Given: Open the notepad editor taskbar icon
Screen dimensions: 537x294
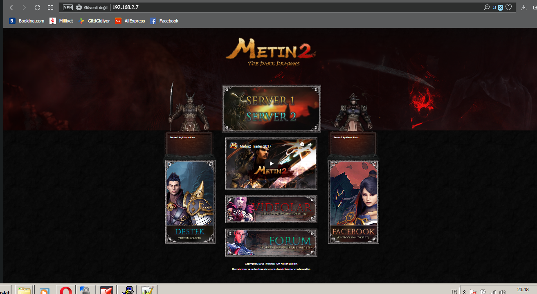Looking at the screenshot, I should click(147, 290).
